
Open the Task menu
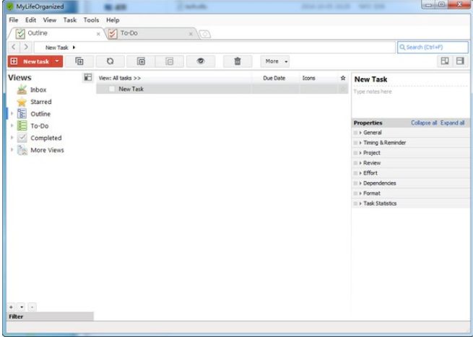coord(70,20)
